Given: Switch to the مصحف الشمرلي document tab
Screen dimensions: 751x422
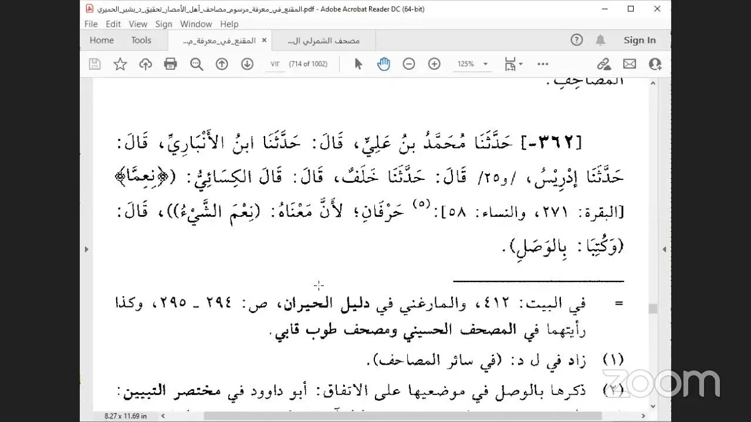Looking at the screenshot, I should click(x=323, y=40).
